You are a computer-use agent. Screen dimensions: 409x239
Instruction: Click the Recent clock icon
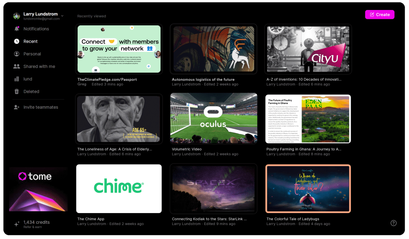coord(16,41)
